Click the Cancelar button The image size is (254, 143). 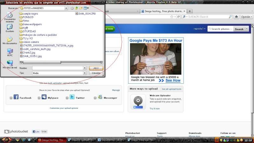click(96, 73)
